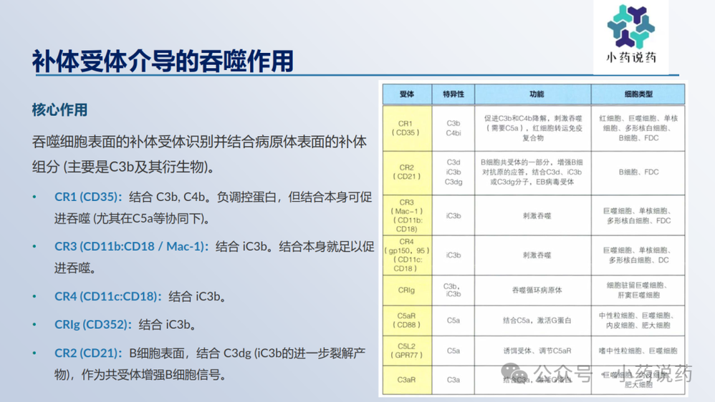Select bullet text 结合本身就足以促进吞噬

click(x=214, y=258)
